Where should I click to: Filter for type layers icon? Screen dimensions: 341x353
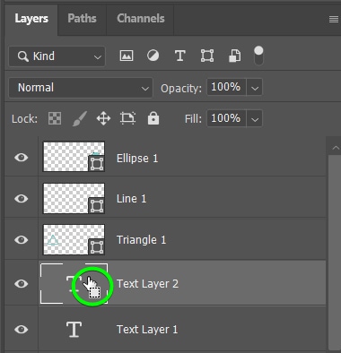tap(179, 56)
